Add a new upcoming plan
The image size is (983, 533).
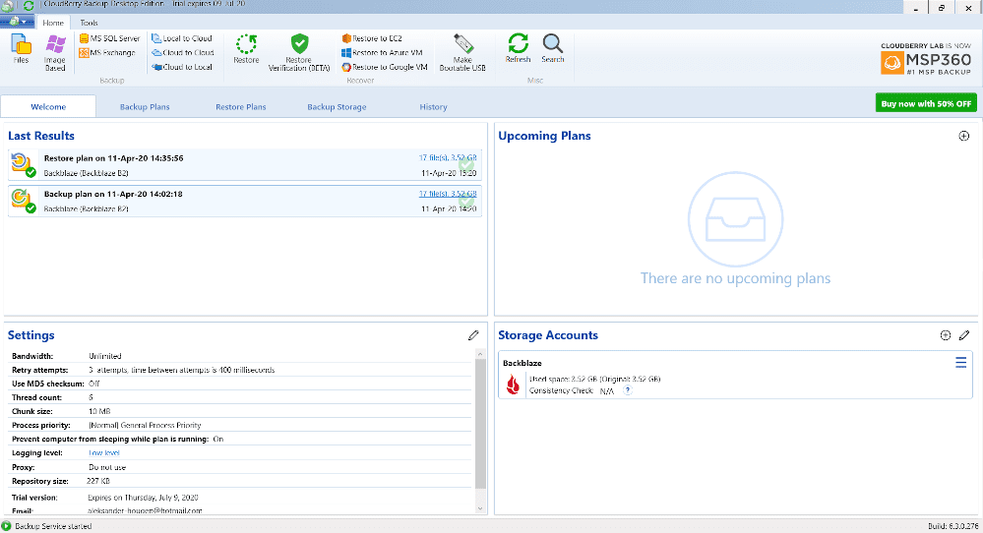click(964, 136)
